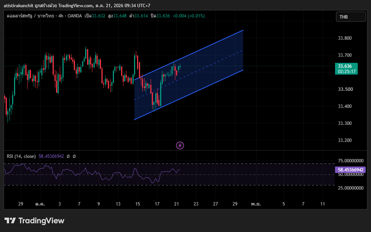Click date 13 on the time axis

(118, 204)
